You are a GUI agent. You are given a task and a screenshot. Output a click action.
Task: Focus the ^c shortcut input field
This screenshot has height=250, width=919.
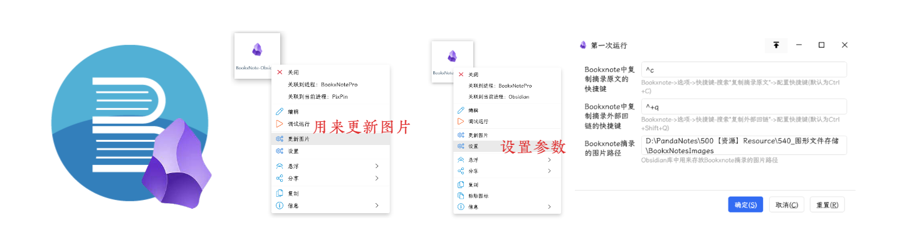[x=744, y=69]
